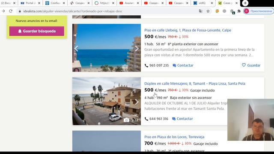Screen dimensions: 274x154
Task: Click the text 8ª planta exterior con ascensor
Action: click(193, 44)
